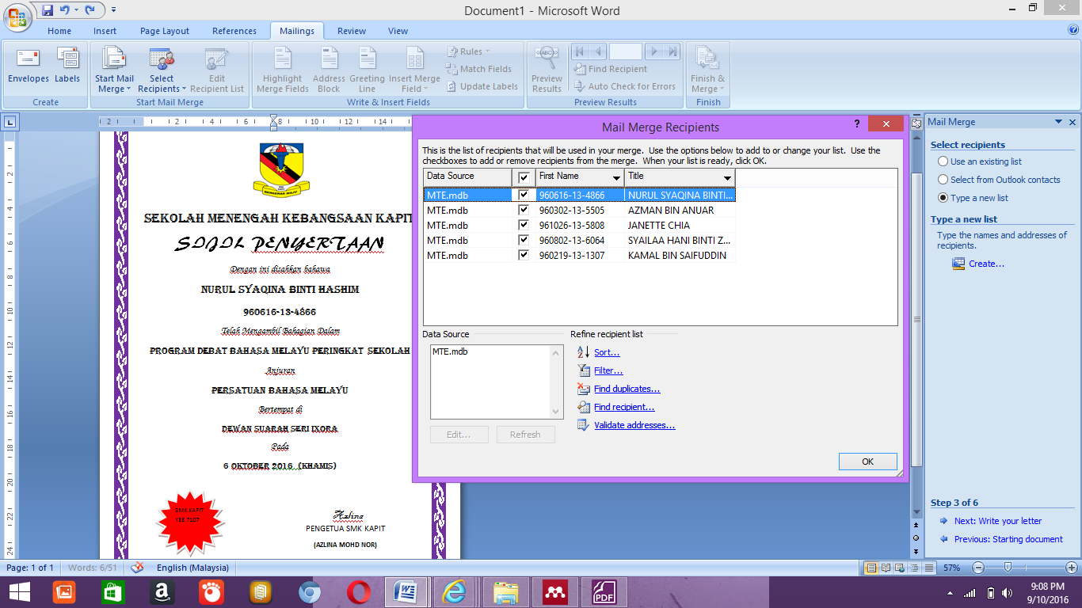
Task: Uncheck recipient SYAILAA HANI BINTI row
Action: 524,240
